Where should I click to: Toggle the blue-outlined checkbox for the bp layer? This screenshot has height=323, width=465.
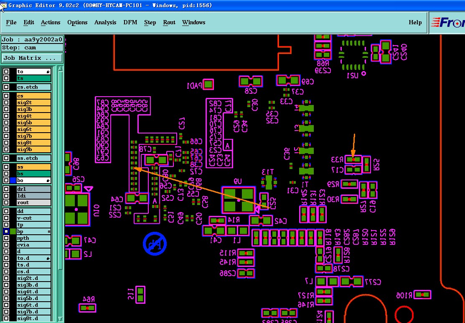coord(6,231)
